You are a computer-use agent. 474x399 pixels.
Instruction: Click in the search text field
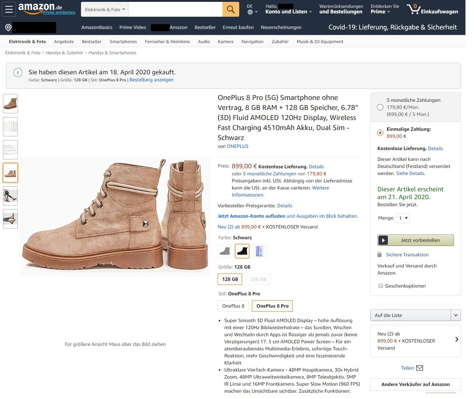coord(175,9)
